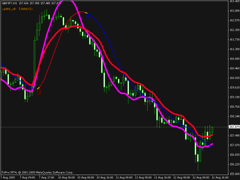Click the 158.340 price axis label

coord(235,116)
